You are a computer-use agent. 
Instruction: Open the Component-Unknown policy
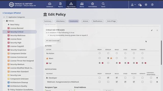(19, 79)
